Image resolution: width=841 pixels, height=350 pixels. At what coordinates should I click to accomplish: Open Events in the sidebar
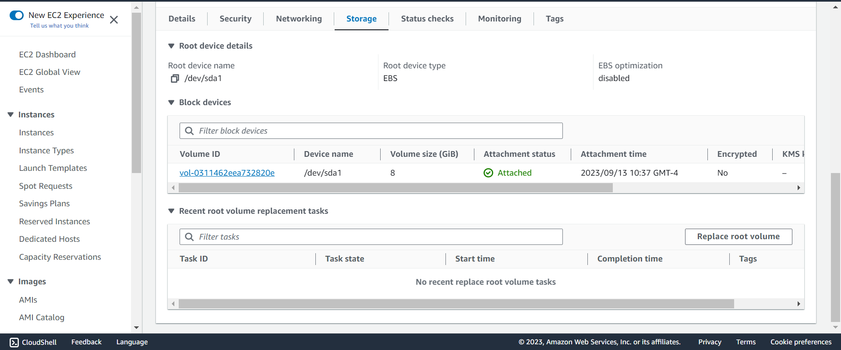point(31,90)
